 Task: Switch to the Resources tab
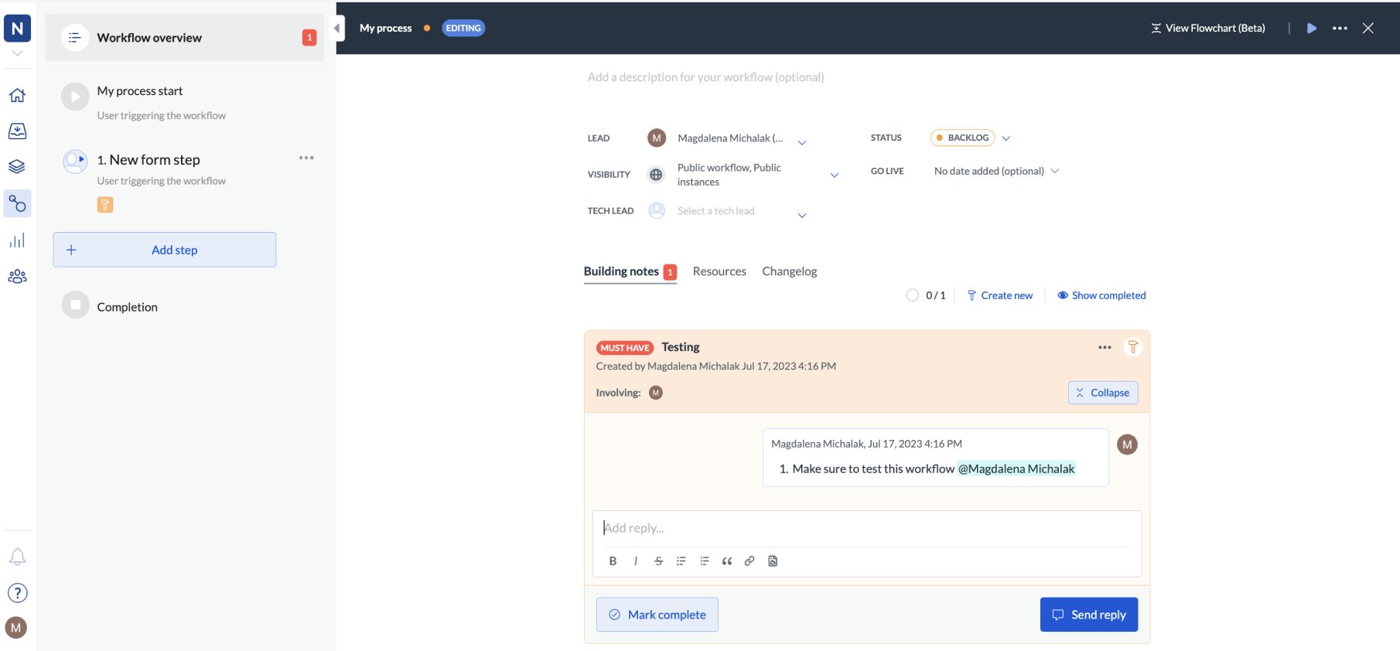tap(719, 271)
